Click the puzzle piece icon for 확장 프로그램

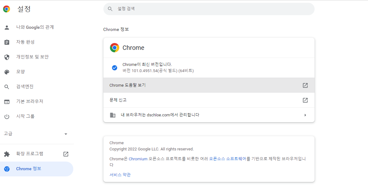[x=7, y=154]
